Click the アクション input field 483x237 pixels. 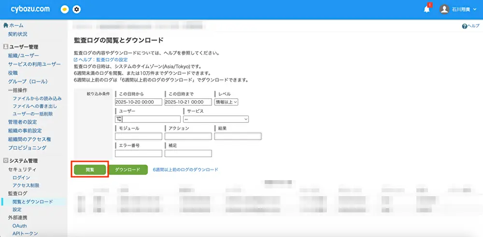pos(188,136)
